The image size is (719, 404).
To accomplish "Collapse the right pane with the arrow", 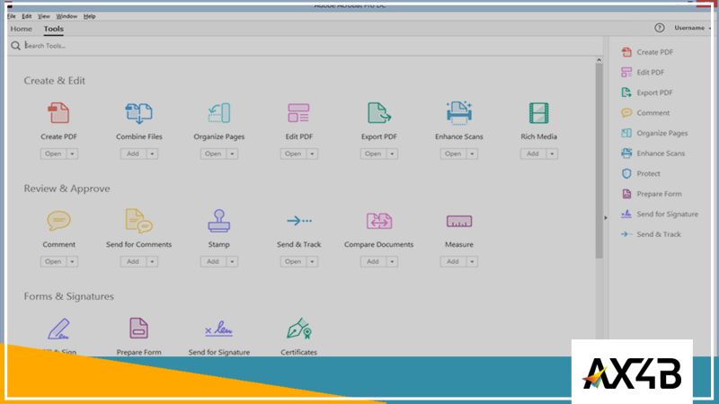I will 606,218.
